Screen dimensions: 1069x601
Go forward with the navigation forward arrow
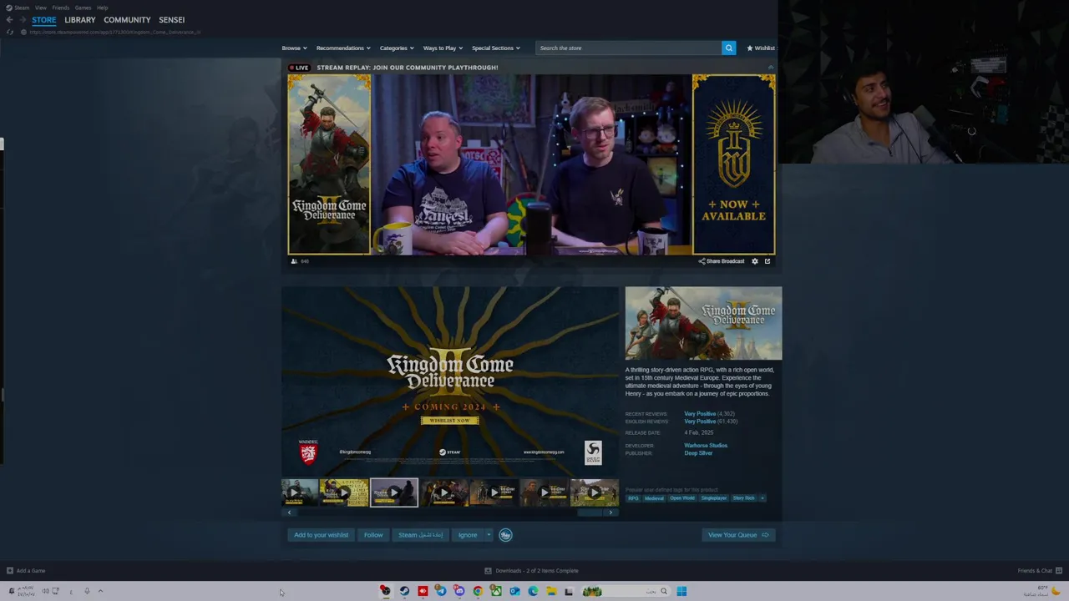(x=23, y=19)
